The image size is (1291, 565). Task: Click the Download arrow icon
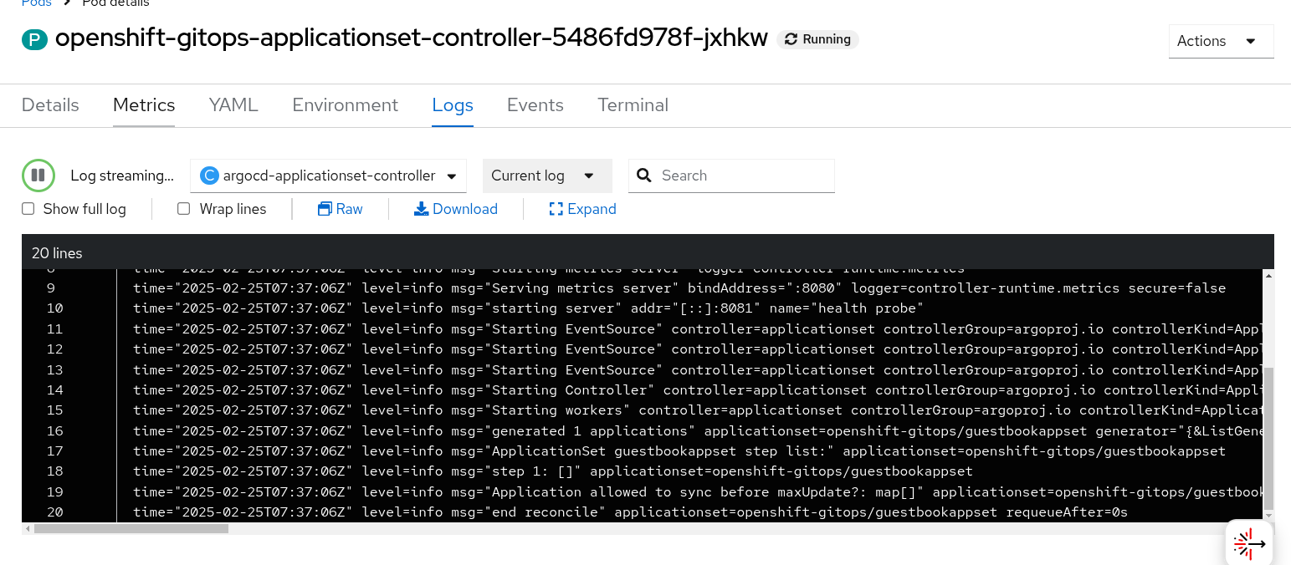tap(421, 209)
